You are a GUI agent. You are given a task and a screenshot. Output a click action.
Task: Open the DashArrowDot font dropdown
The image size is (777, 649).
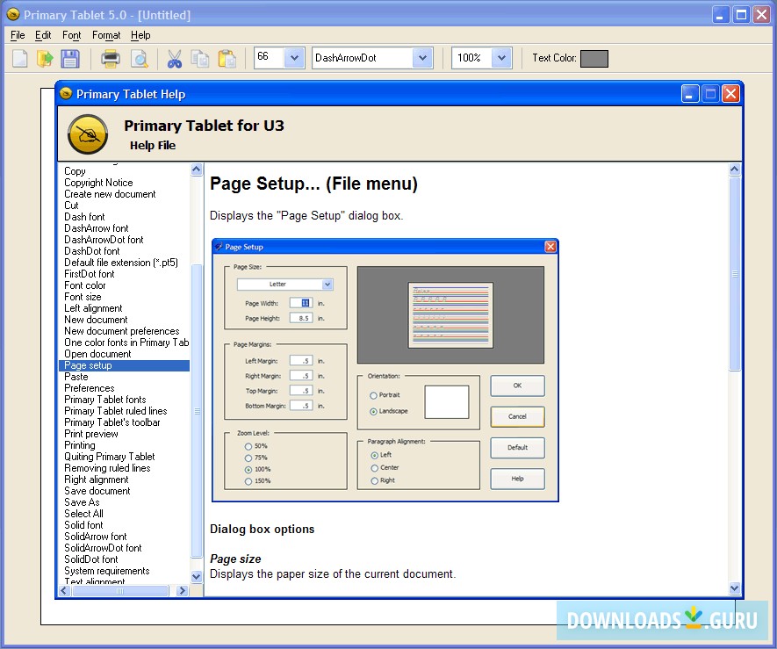(423, 58)
